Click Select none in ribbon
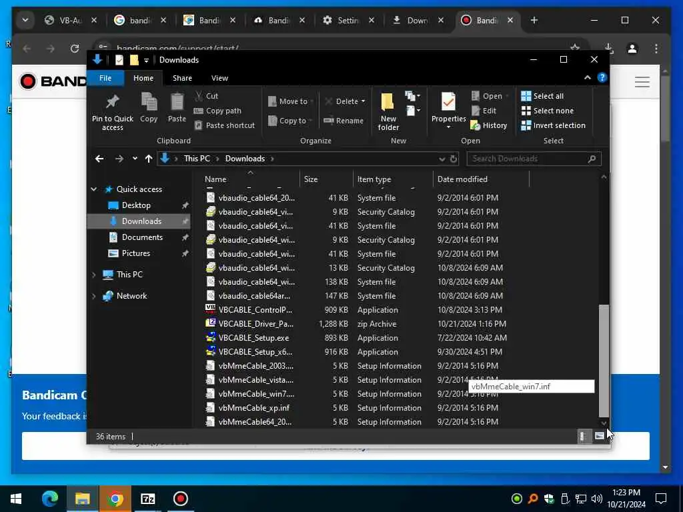Image resolution: width=683 pixels, height=512 pixels. coord(548,111)
